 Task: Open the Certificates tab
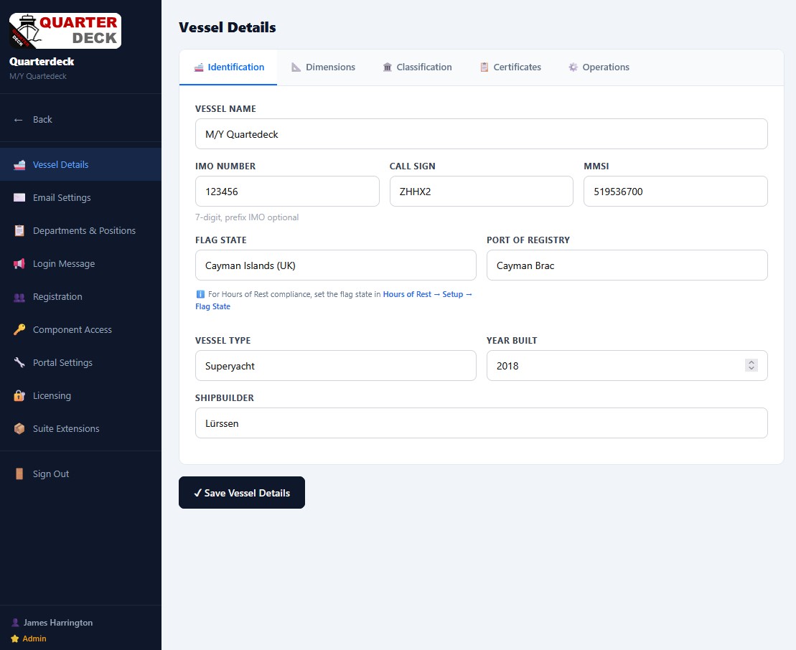click(x=511, y=67)
